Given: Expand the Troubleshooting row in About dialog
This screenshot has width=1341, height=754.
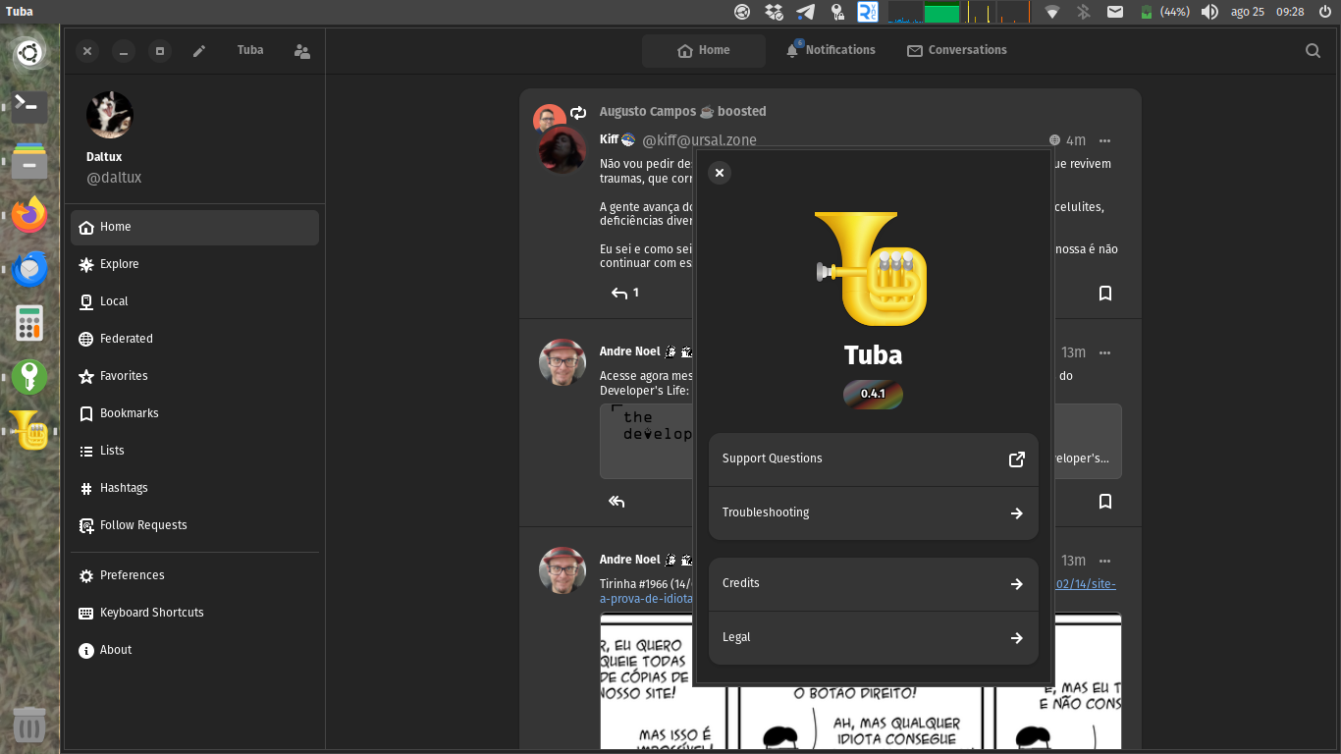Looking at the screenshot, I should 873,512.
